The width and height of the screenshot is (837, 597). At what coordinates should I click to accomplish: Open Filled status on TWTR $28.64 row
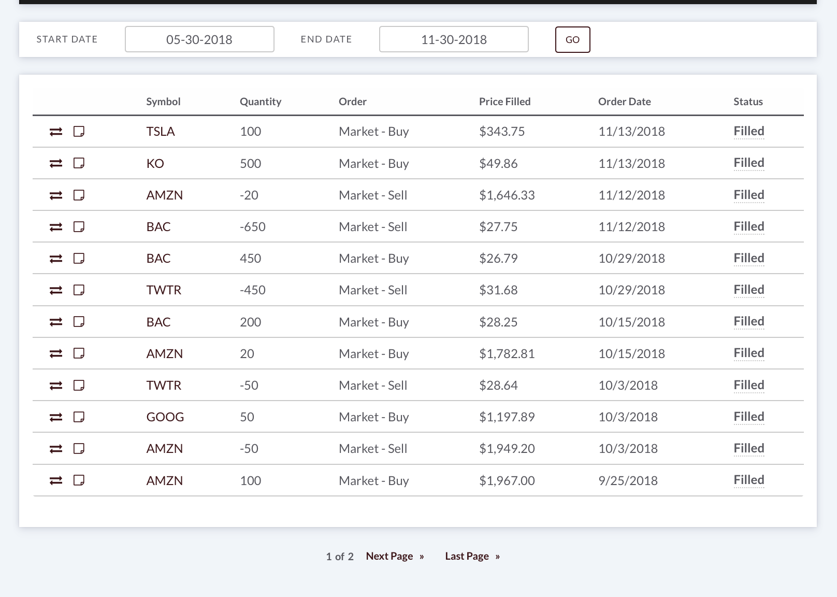[x=749, y=385]
